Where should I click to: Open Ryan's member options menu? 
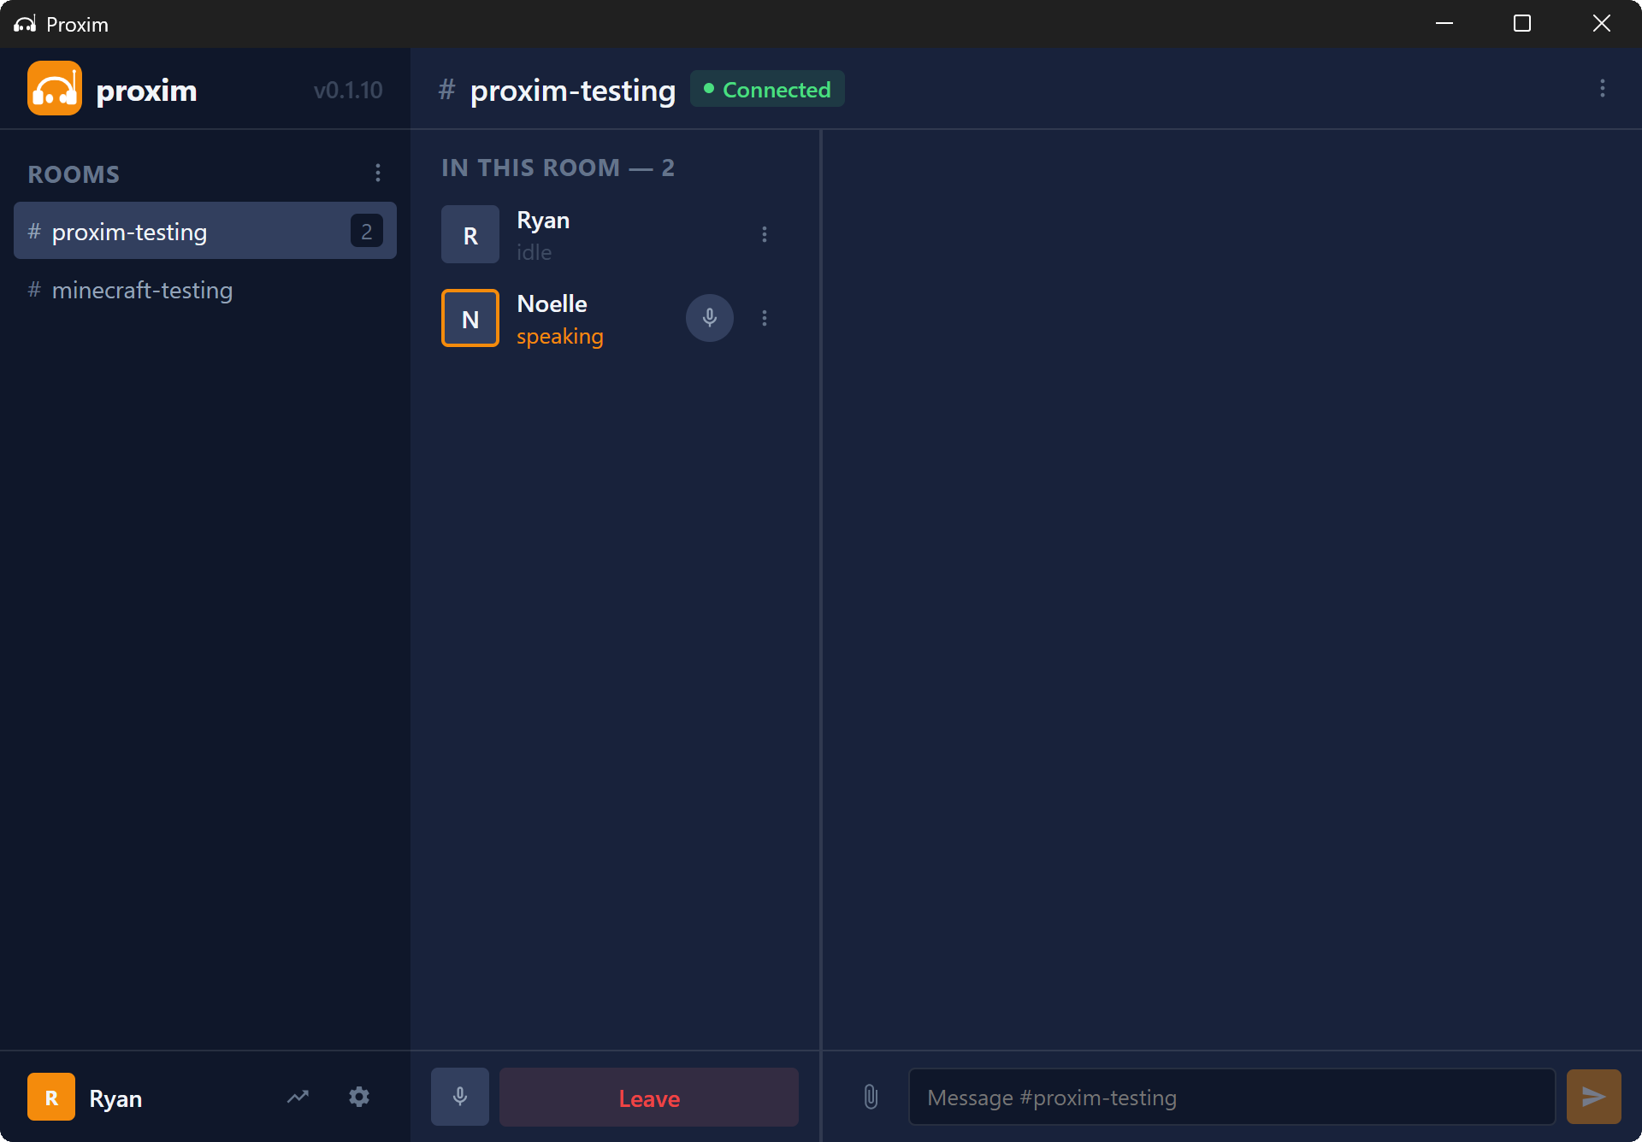[764, 233]
